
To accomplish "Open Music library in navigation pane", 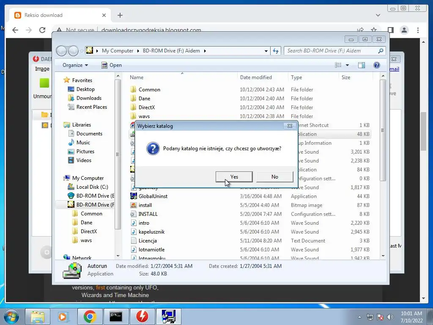I will (x=83, y=142).
